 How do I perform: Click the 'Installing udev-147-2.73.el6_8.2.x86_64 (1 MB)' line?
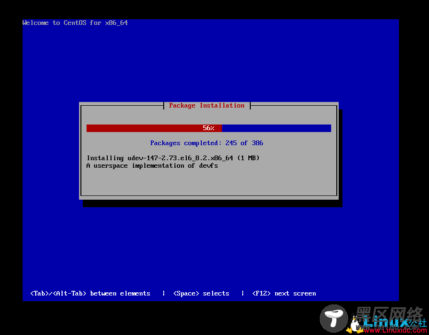point(173,158)
